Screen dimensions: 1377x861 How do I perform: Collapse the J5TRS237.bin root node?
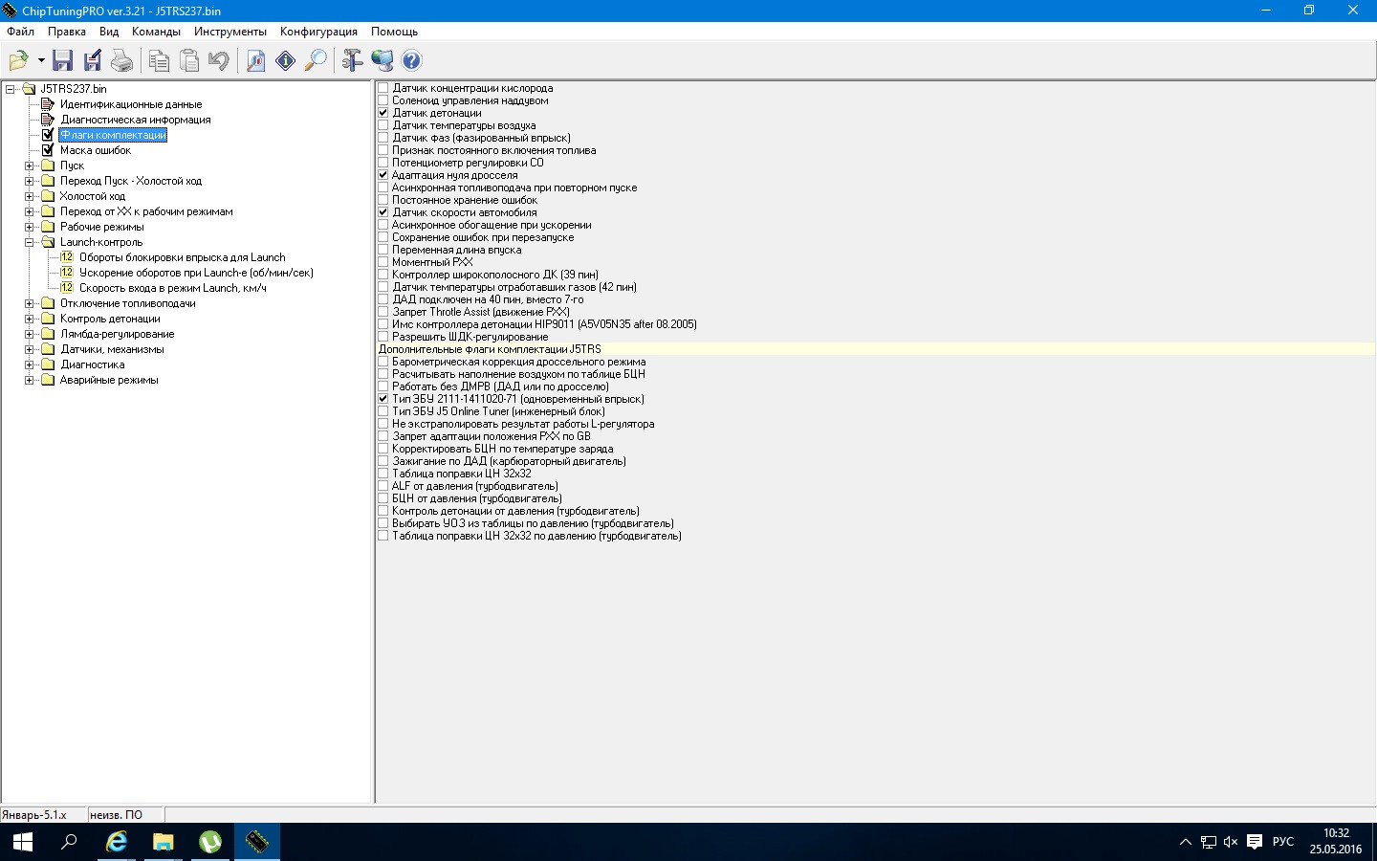tap(11, 89)
